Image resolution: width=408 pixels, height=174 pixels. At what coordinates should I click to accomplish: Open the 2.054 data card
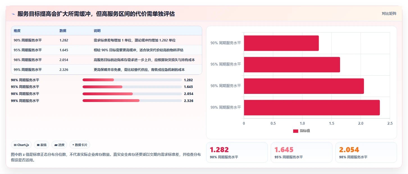point(366,152)
